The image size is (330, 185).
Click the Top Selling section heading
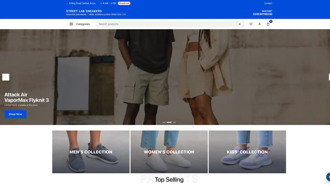(x=169, y=180)
